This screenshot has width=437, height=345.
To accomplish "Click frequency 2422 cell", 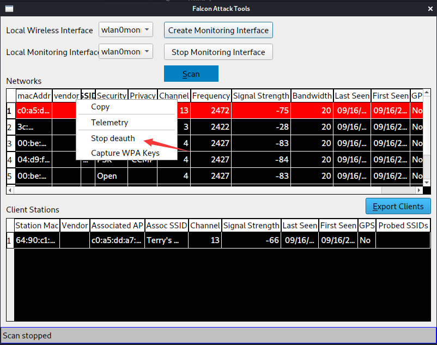I will pos(211,127).
